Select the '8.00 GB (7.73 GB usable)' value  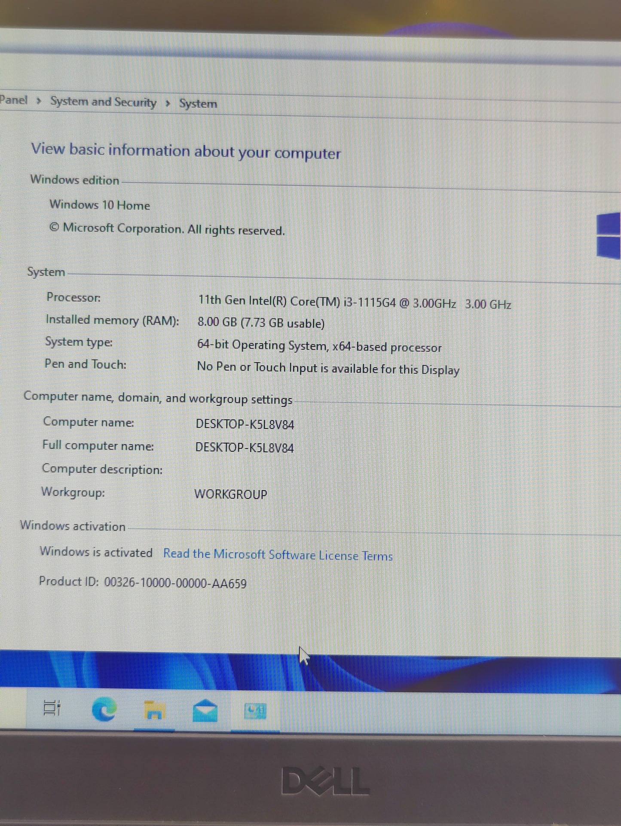pos(261,323)
